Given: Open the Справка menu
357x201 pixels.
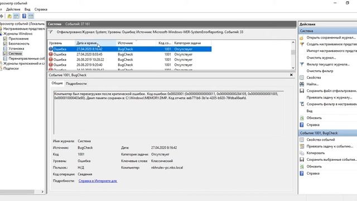Looking at the screenshot, I should coord(41,9).
